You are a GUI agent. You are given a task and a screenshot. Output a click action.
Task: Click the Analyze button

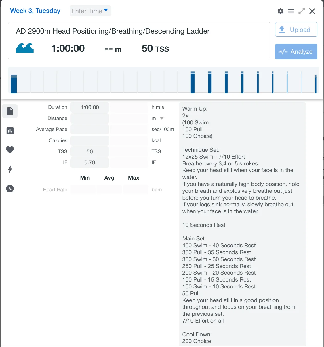[296, 52]
